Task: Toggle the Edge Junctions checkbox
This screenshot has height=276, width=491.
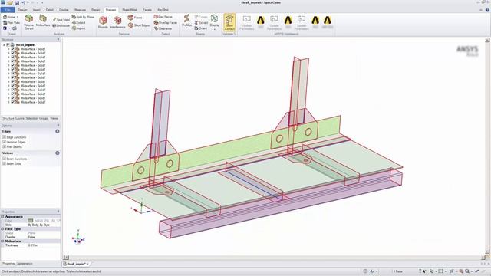Action: click(x=5, y=137)
